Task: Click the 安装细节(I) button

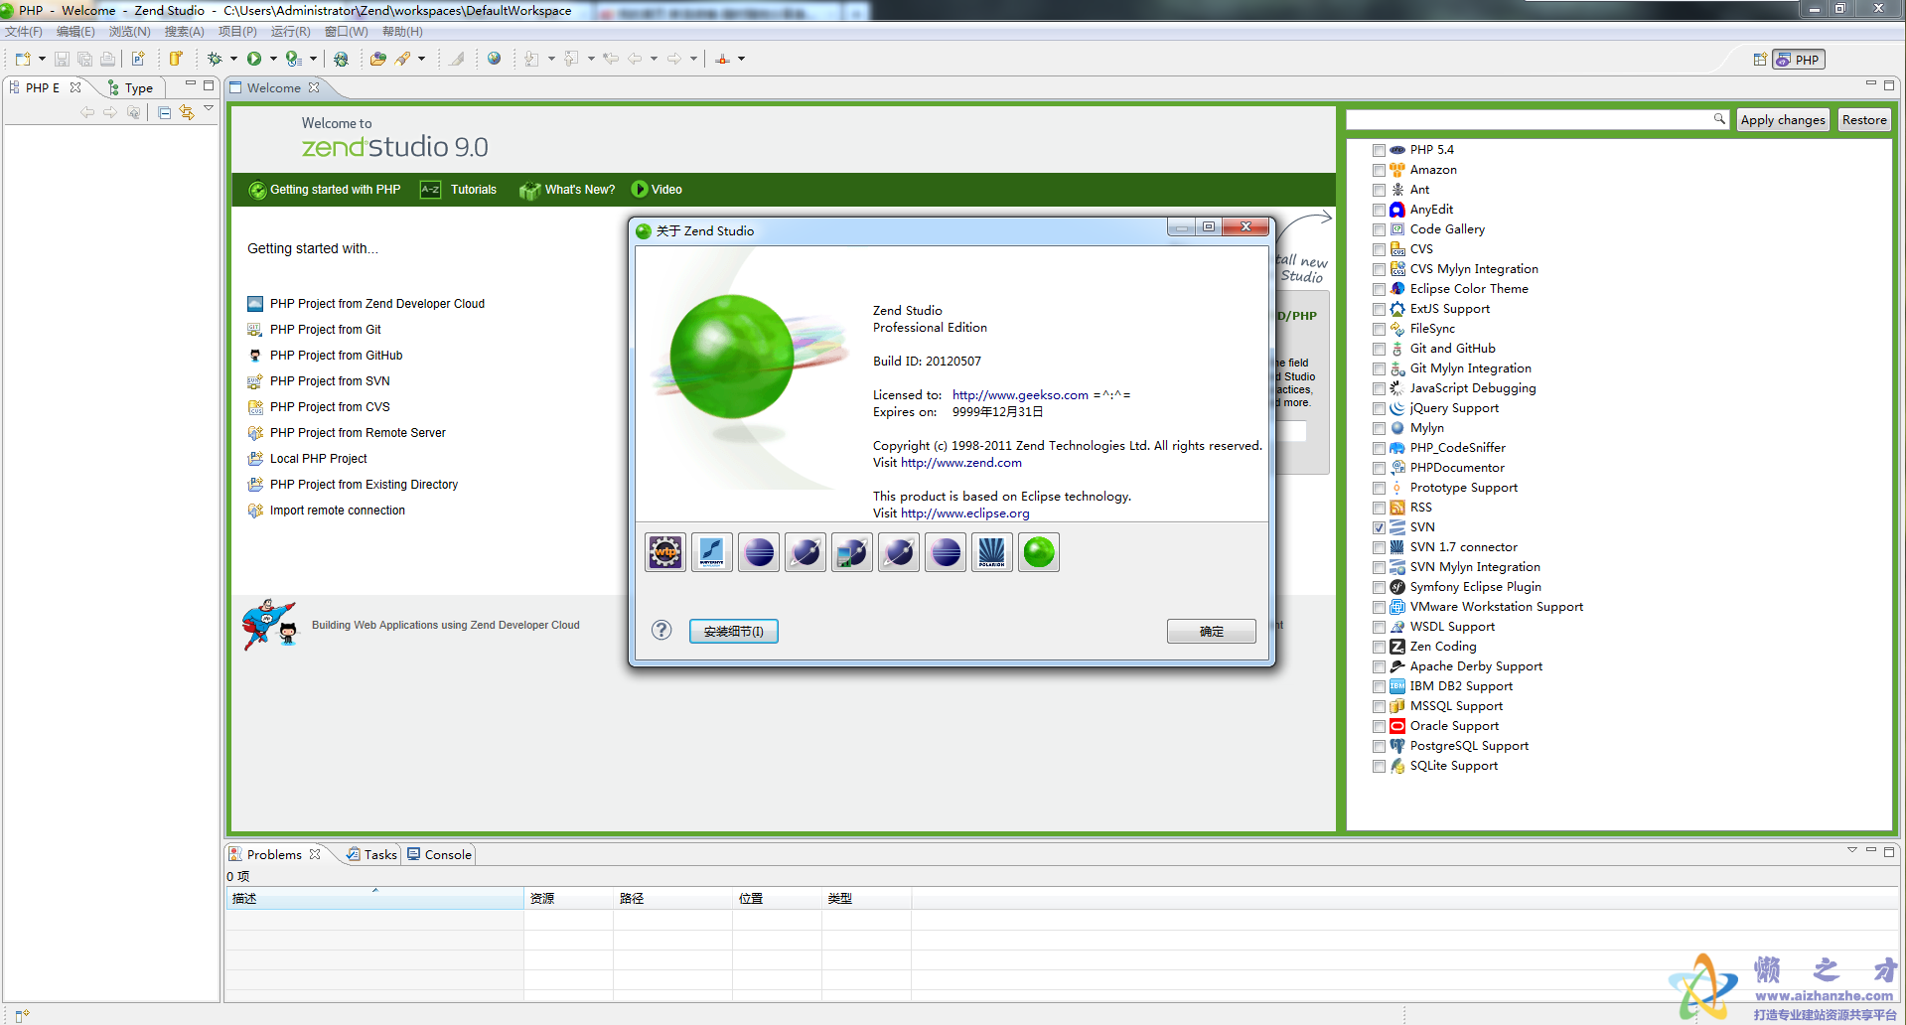Action: pos(734,632)
